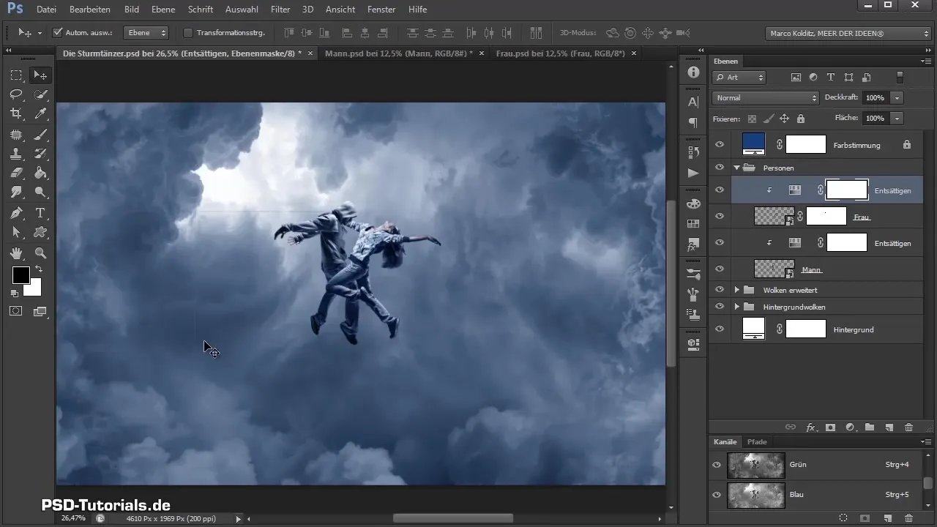The image size is (937, 527).
Task: Select the Rectangular Marquee tool
Action: 16,75
